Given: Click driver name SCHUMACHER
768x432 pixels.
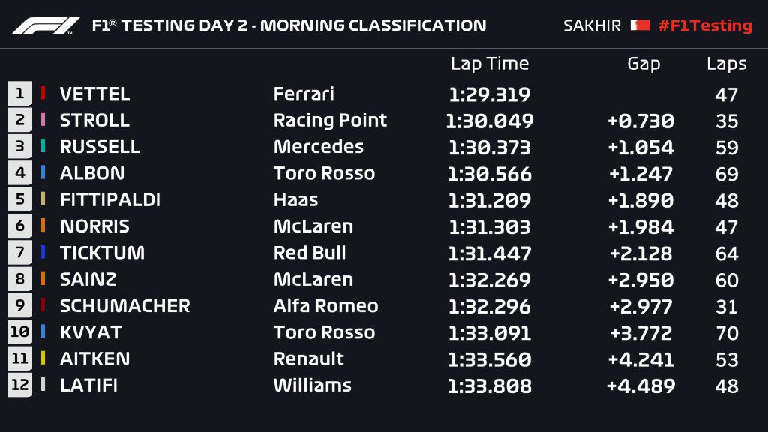Looking at the screenshot, I should (x=125, y=306).
